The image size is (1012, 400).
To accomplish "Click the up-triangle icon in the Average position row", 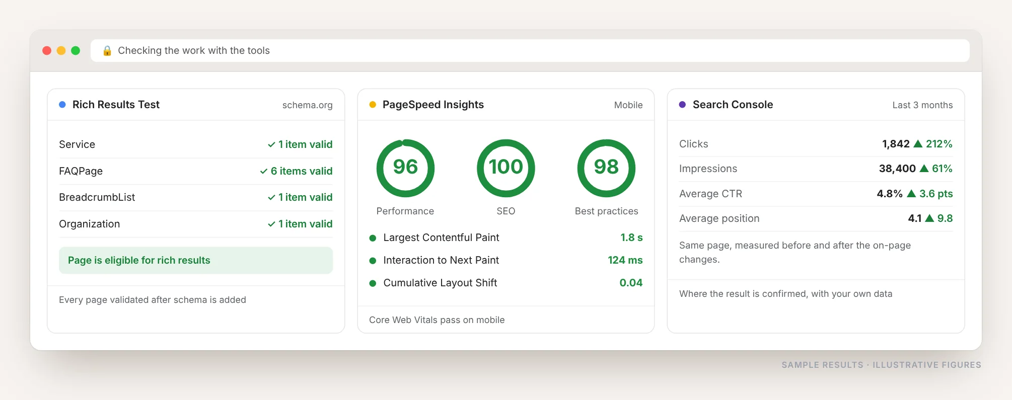I will point(929,218).
